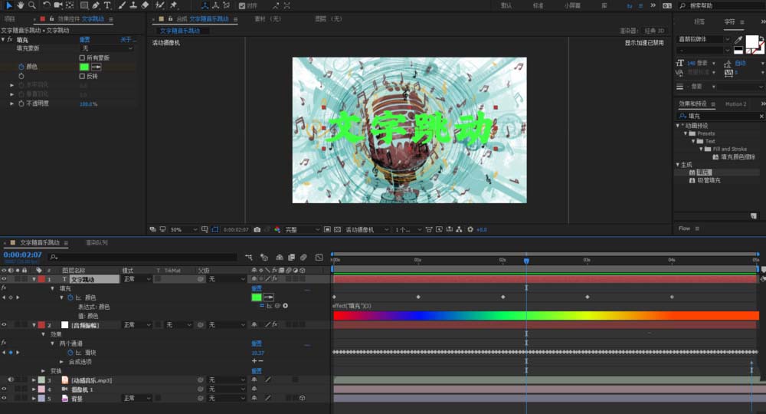The image size is (766, 414).
Task: Choose the Clone Stamp tool
Action: (133, 5)
